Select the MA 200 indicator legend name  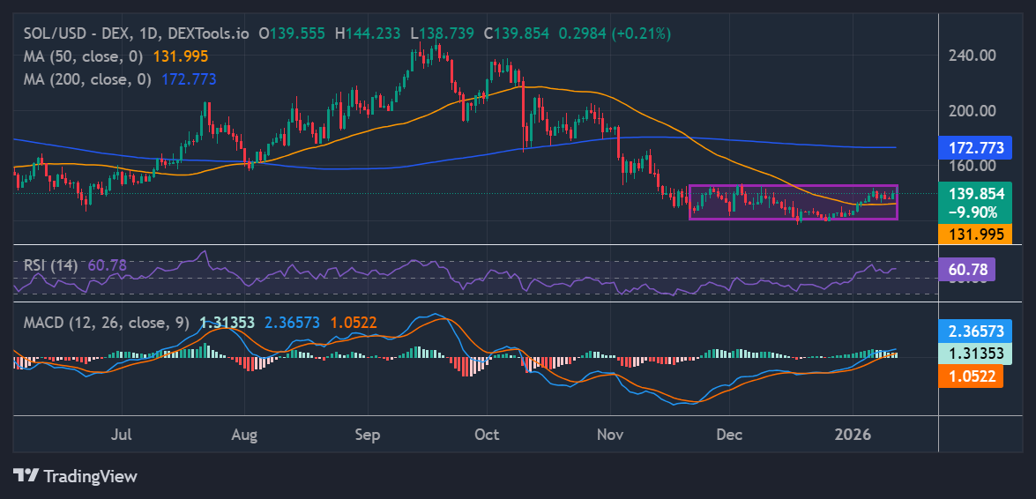86,78
